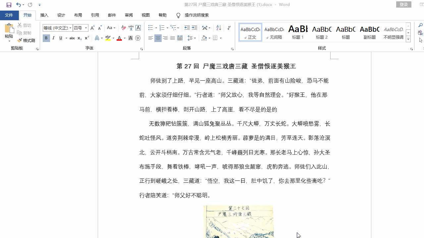
Task: Apply character border with the A-box icon
Action: 138,28
